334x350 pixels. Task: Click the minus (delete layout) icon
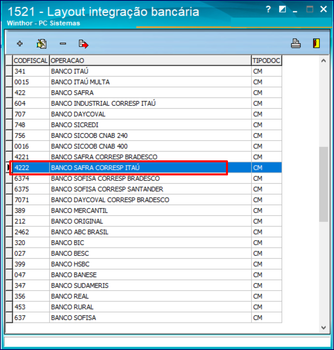point(63,44)
